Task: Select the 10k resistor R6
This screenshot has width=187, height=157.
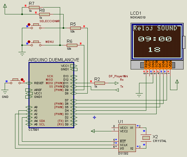Action: click(x=72, y=45)
